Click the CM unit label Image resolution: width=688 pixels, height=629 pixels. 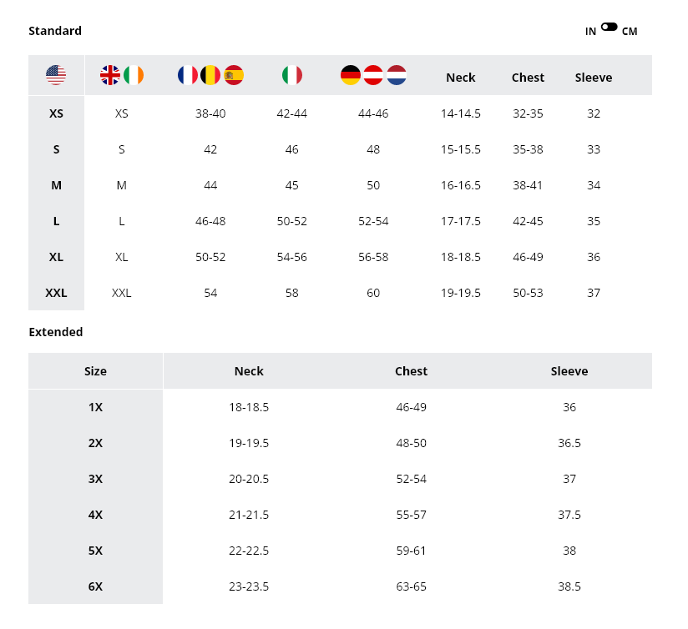pyautogui.click(x=630, y=32)
